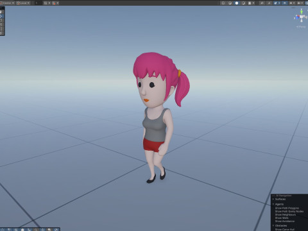
Task: Toggle Show Path Polygons option
Action: [x=287, y=208]
